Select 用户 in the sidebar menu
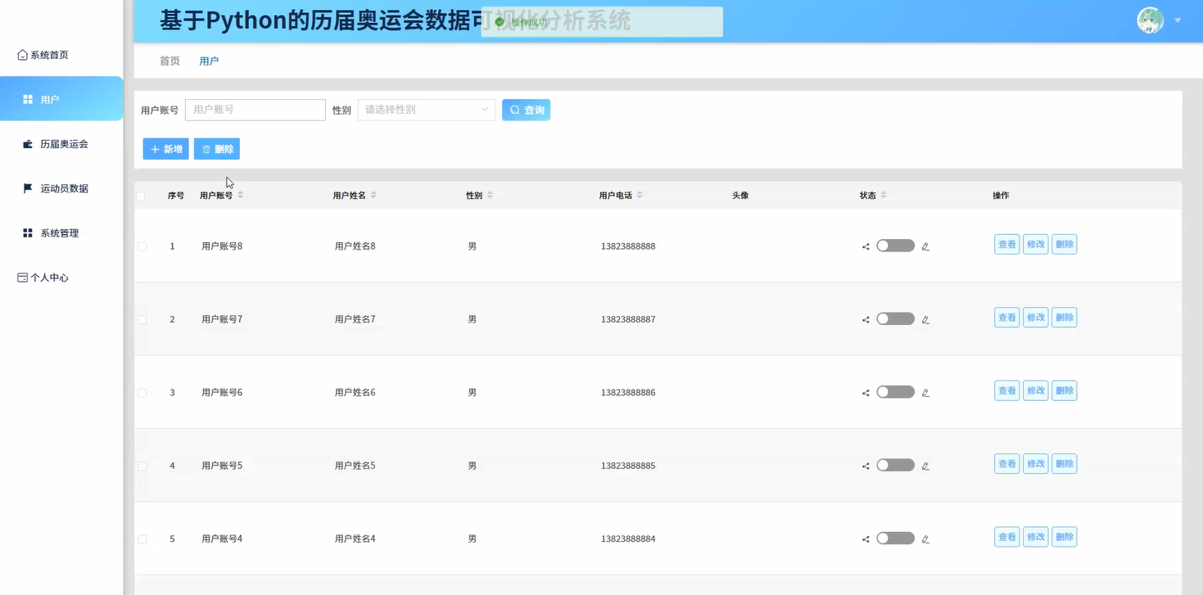Screen dimensions: 1203x595 pyautogui.click(x=61, y=99)
